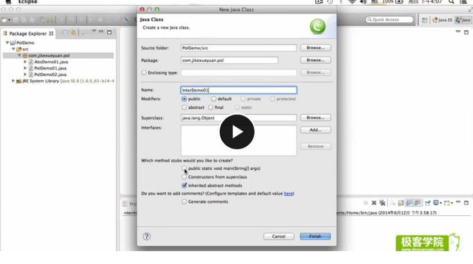Check public static void main stub checkbox

184,168
